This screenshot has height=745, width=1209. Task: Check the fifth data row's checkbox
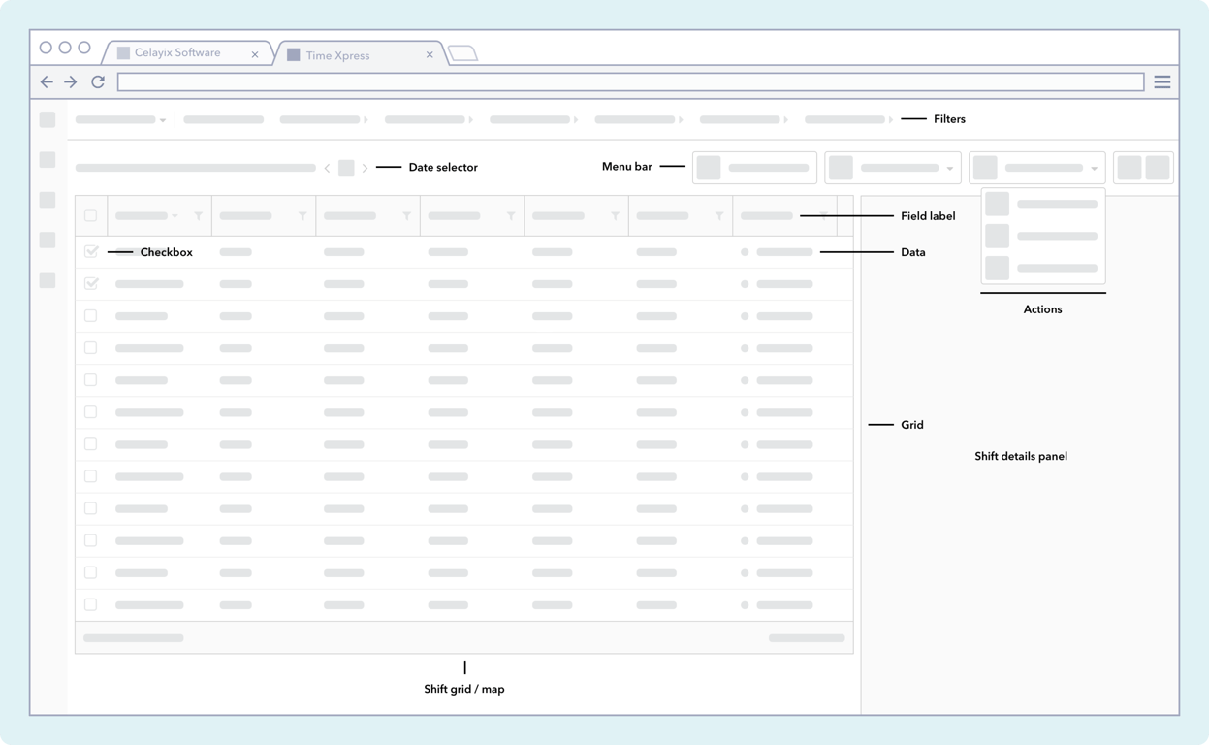coord(90,379)
